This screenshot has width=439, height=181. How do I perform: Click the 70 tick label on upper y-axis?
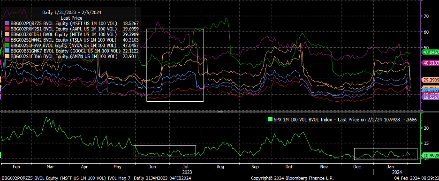pyautogui.click(x=426, y=16)
